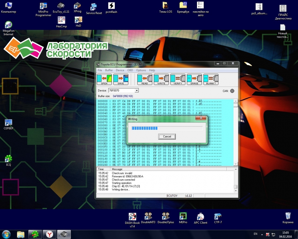The width and height of the screenshot is (298, 239).
Task: Click the Writing progress bar
Action: [x=167, y=128]
